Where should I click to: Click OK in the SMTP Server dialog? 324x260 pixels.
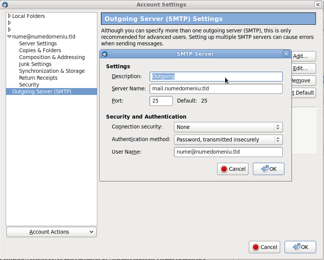[269, 169]
